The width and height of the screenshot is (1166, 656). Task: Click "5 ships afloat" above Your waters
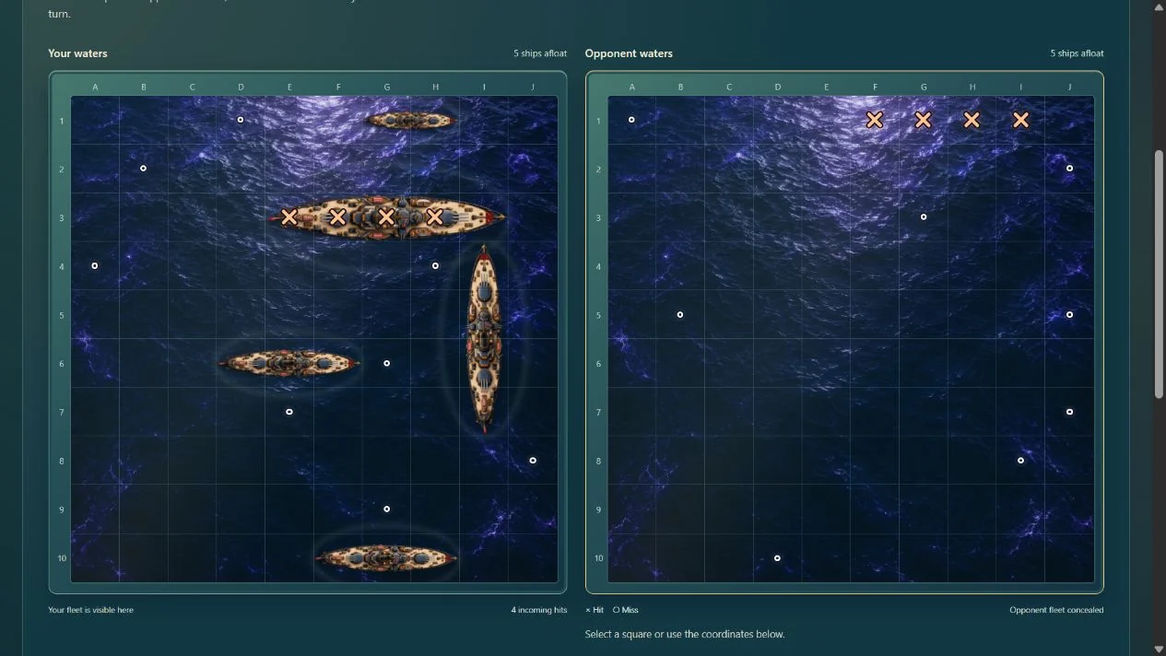point(540,53)
